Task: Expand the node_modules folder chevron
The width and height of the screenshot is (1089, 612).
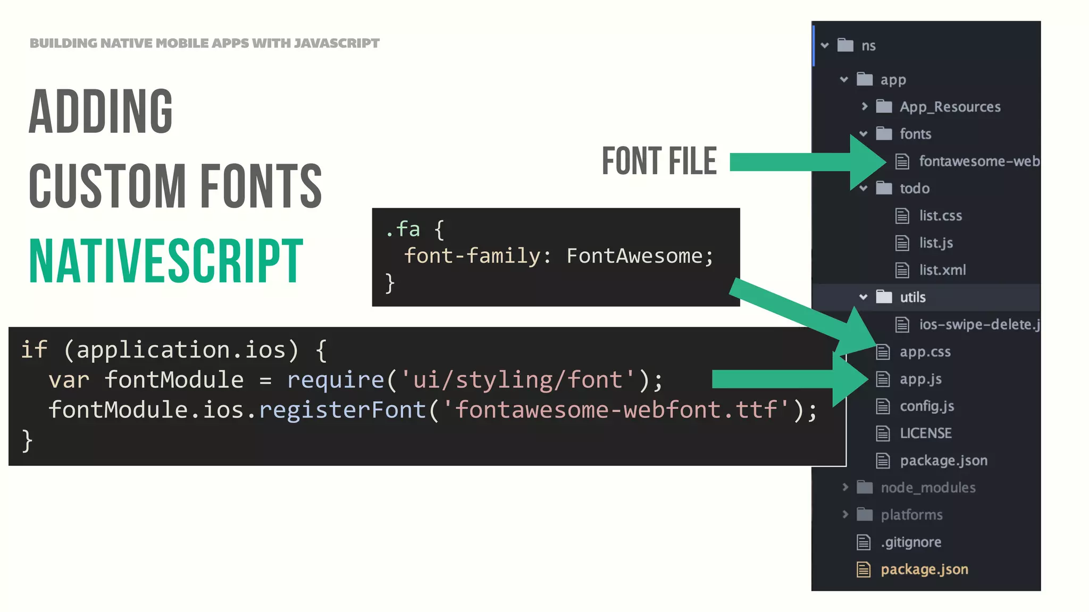Action: click(845, 487)
